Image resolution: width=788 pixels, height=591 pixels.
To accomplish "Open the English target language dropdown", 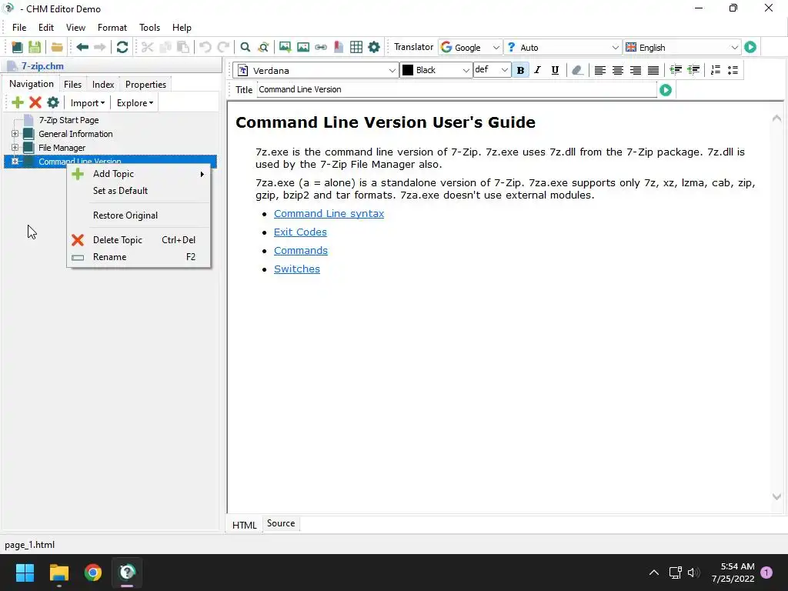I will pos(682,47).
